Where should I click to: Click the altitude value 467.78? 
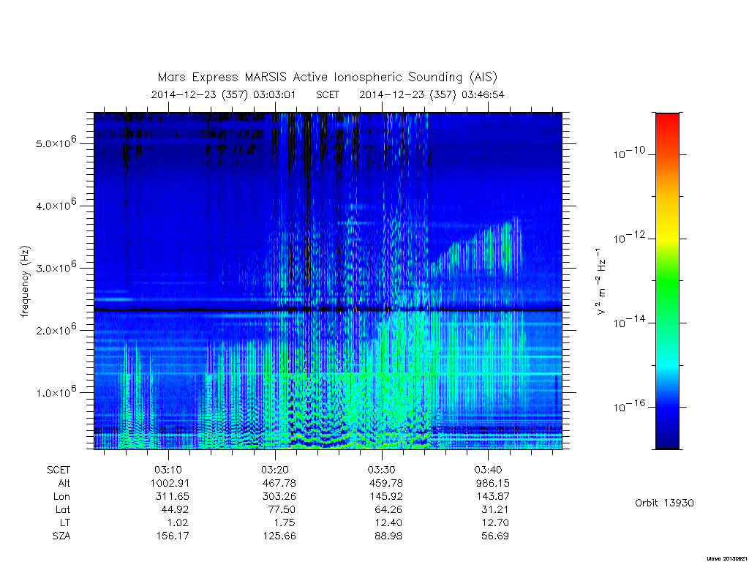pyautogui.click(x=279, y=483)
